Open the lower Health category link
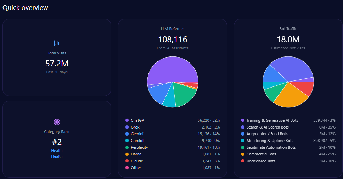343x179 pixels. pos(57,156)
